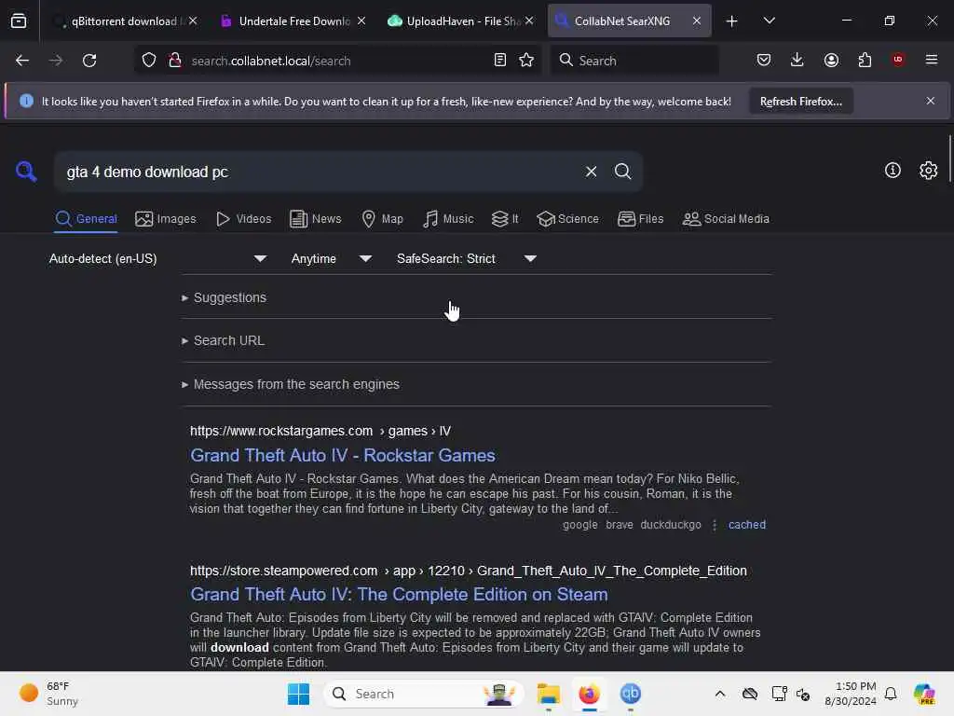Select the General search category
954x716 pixels.
pyautogui.click(x=86, y=218)
